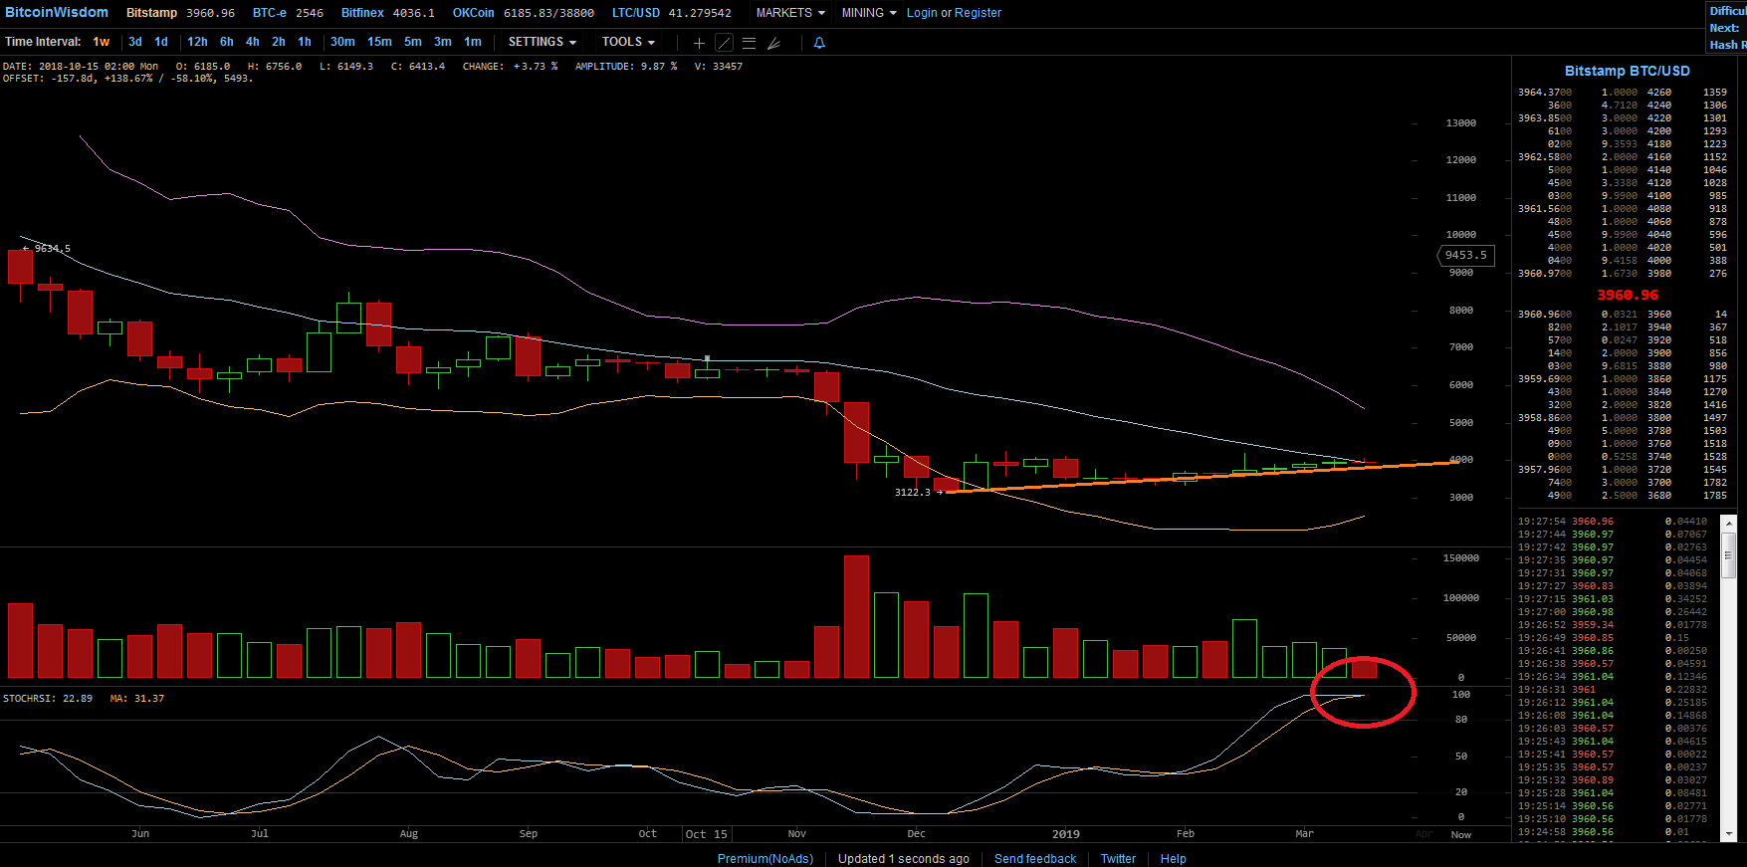Screen dimensions: 1747x867
Task: Set chart interval to 1h
Action: 305,42
